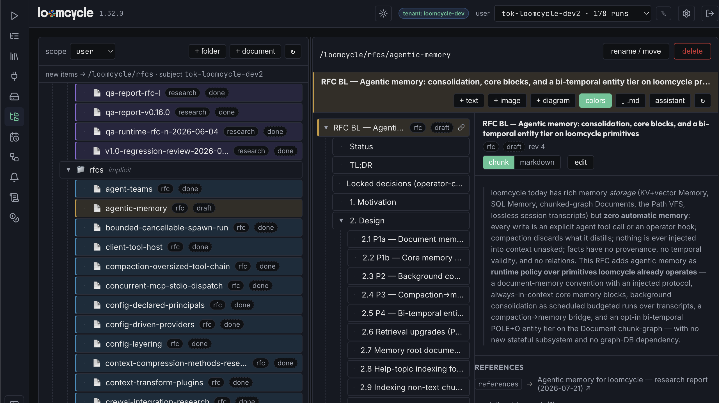This screenshot has height=403, width=719.
Task: Click the pencil edit icon in header
Action: click(663, 13)
